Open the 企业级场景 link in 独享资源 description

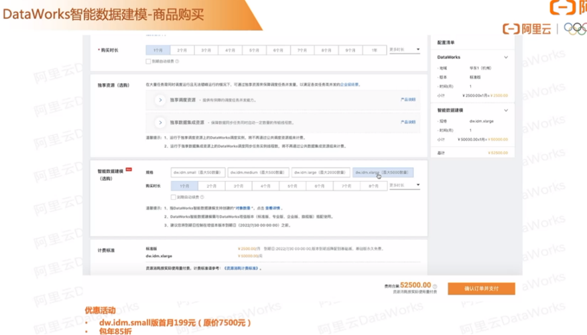pyautogui.click(x=349, y=84)
